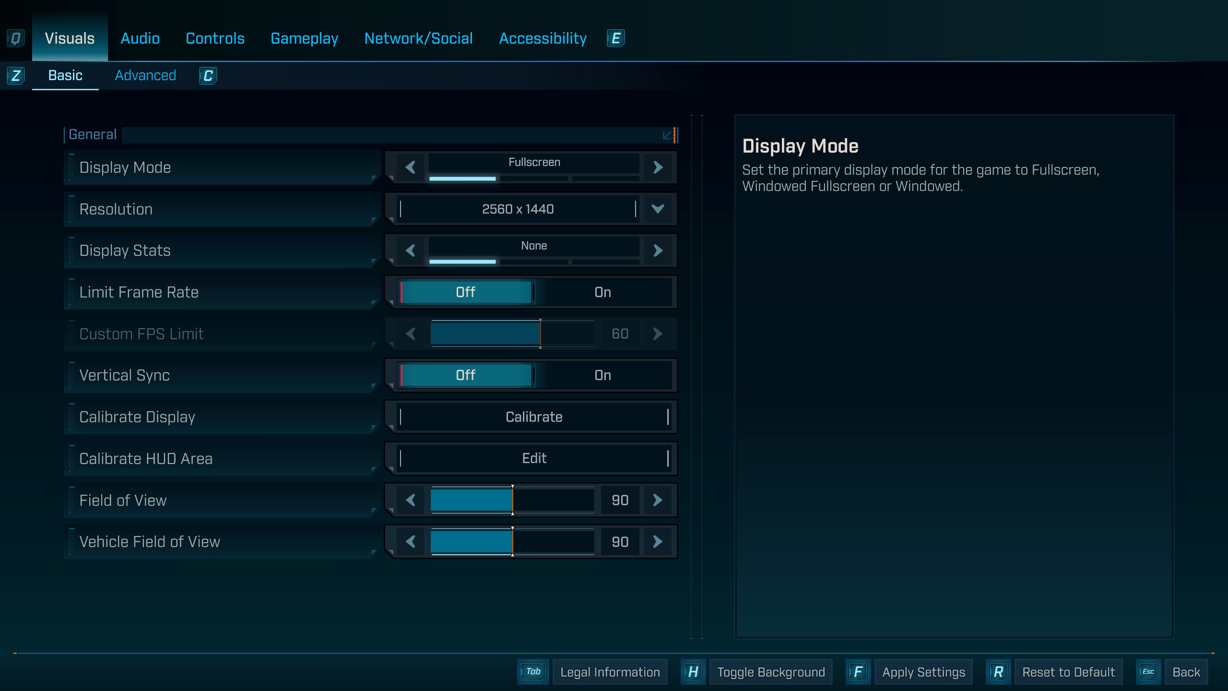Click the E key next-tab icon
This screenshot has height=691, width=1228.
pyautogui.click(x=615, y=38)
